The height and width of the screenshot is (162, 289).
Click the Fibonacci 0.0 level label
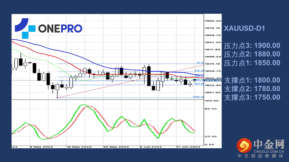coord(200,63)
